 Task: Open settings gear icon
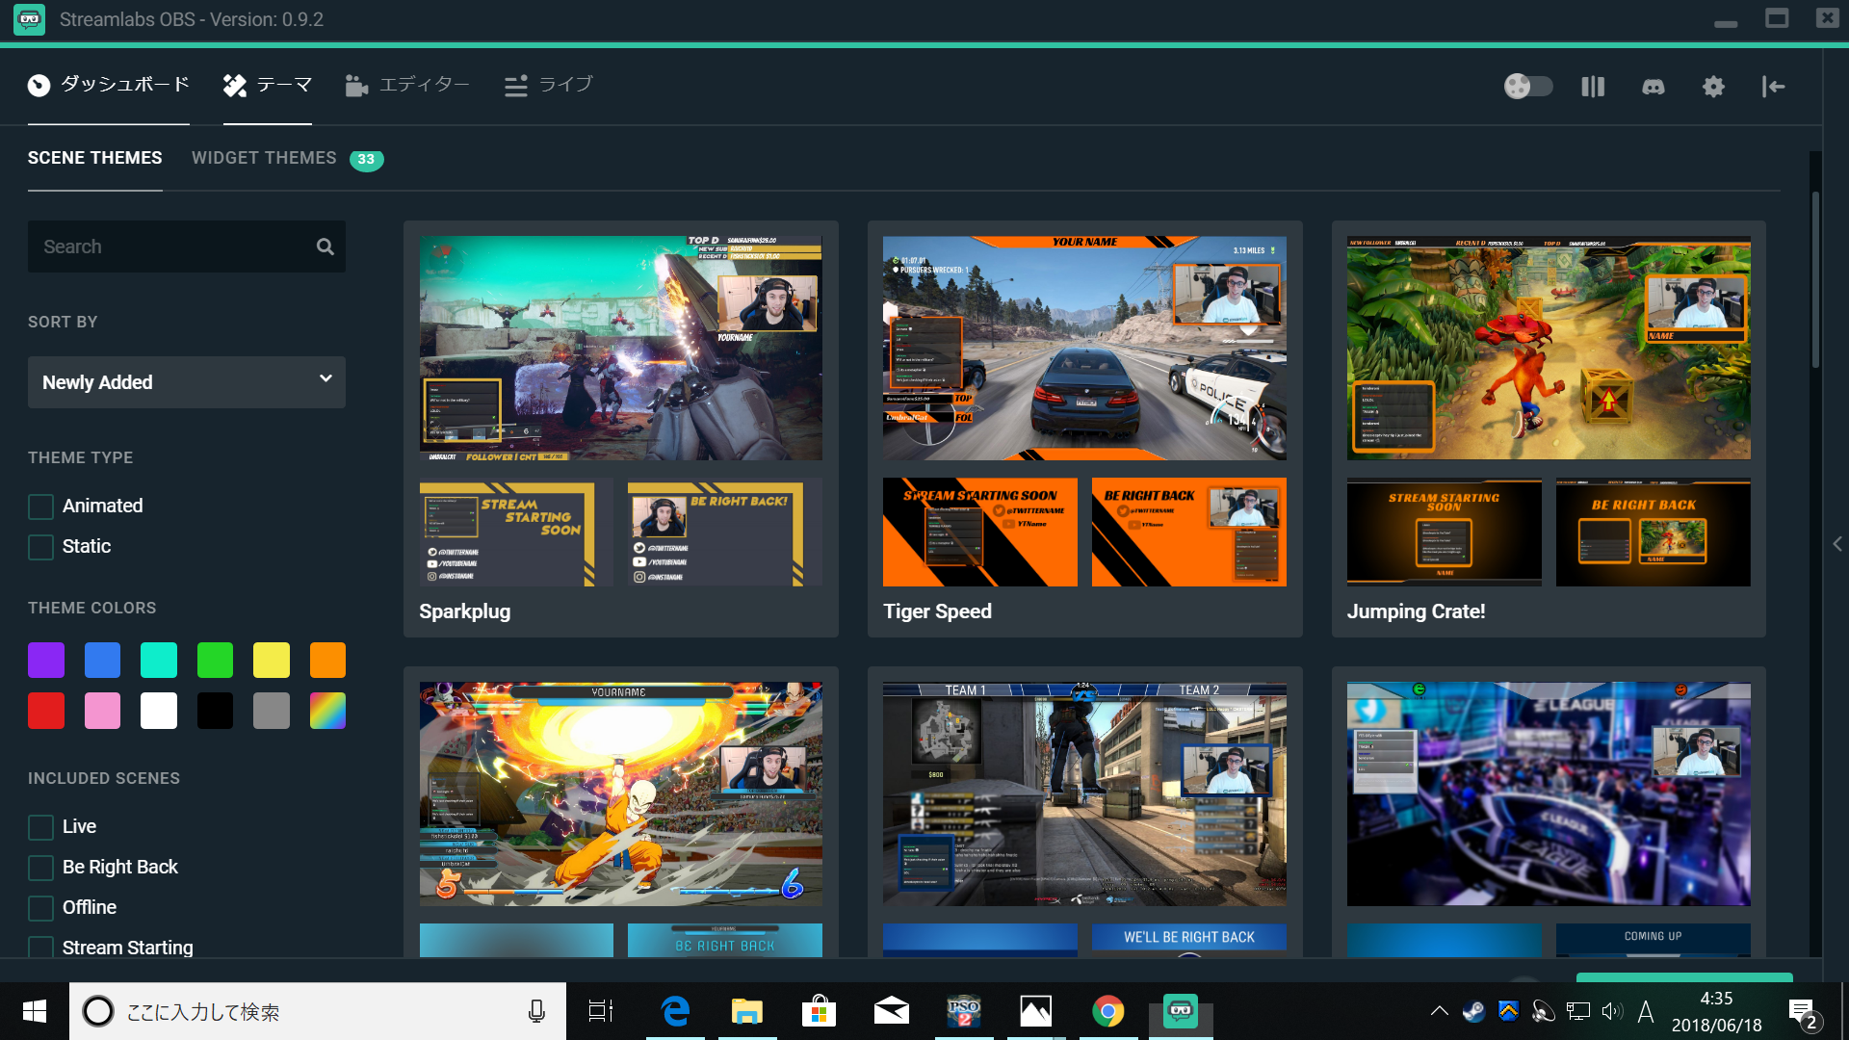coord(1713,87)
